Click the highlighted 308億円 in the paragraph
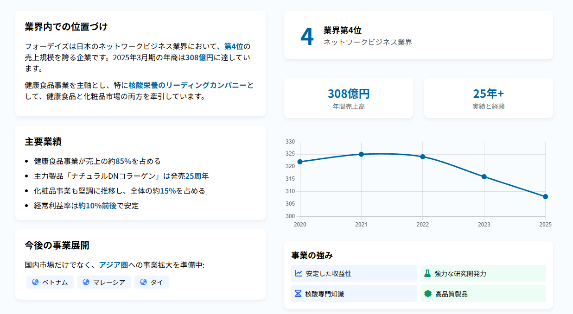Viewport: 573px width, 314px height. 199,57
